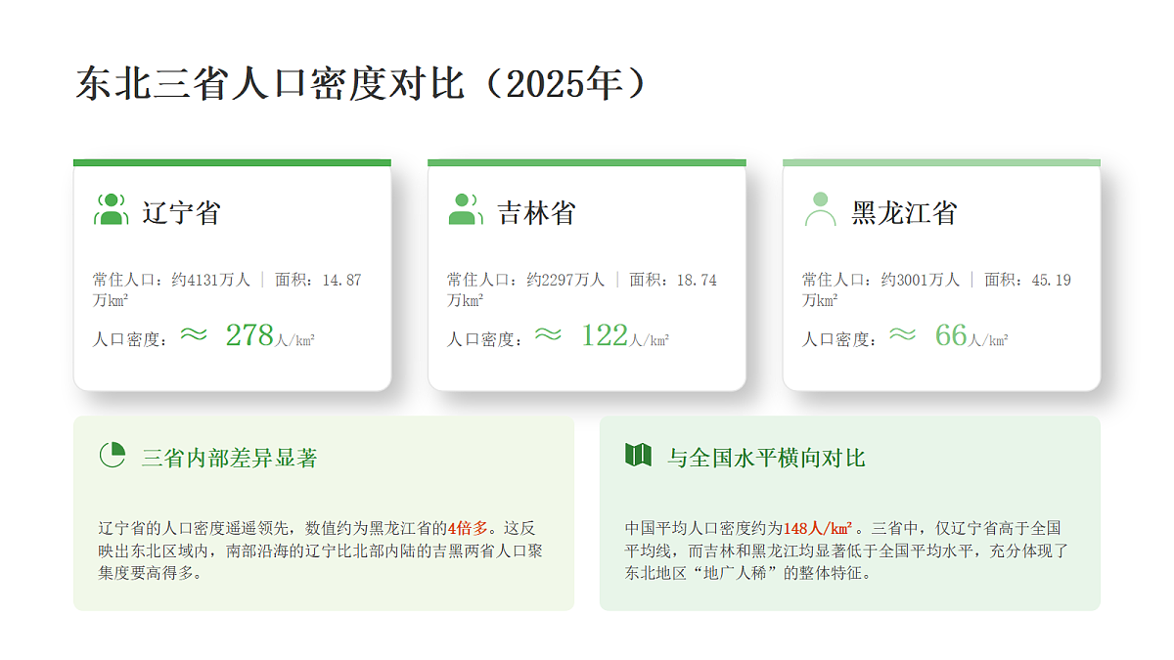Click the density value 66
The image size is (1174, 660).
[x=951, y=334]
